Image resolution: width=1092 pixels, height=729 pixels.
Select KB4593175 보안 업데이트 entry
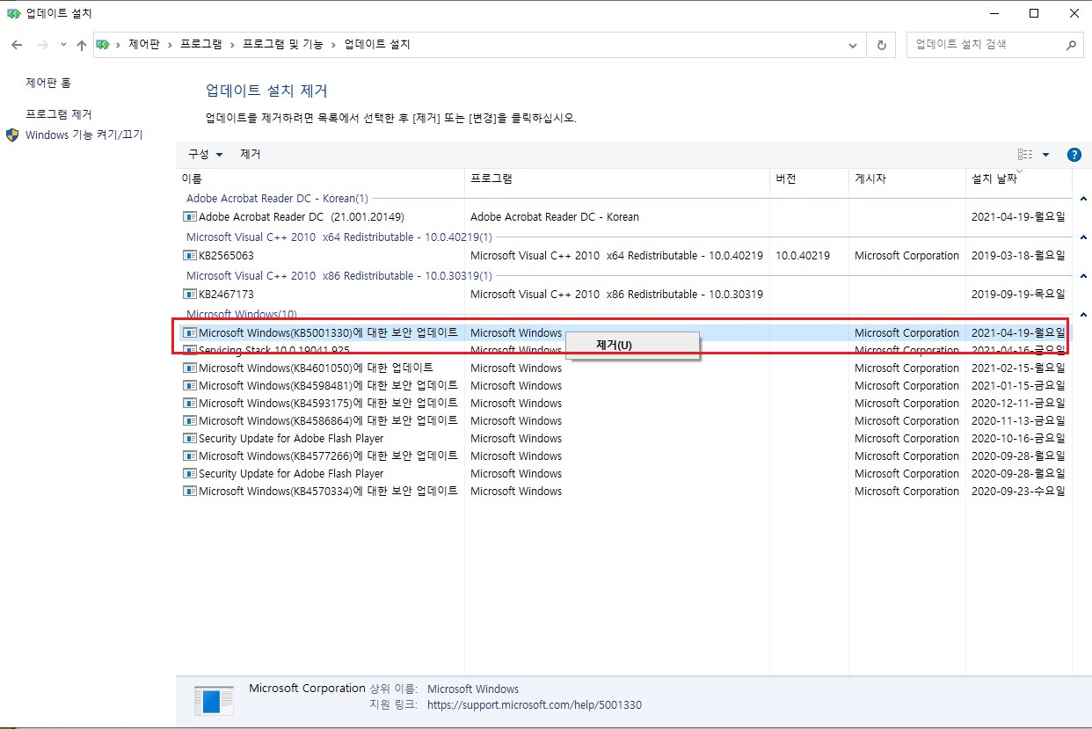point(328,403)
